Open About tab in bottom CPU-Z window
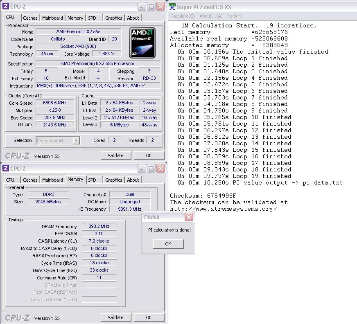 pos(133,180)
